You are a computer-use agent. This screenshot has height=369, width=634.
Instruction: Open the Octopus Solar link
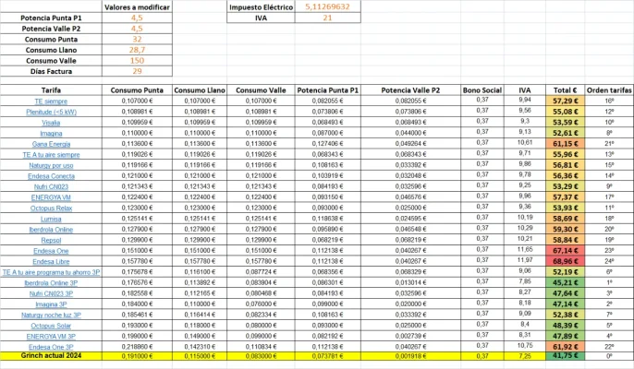pyautogui.click(x=51, y=326)
